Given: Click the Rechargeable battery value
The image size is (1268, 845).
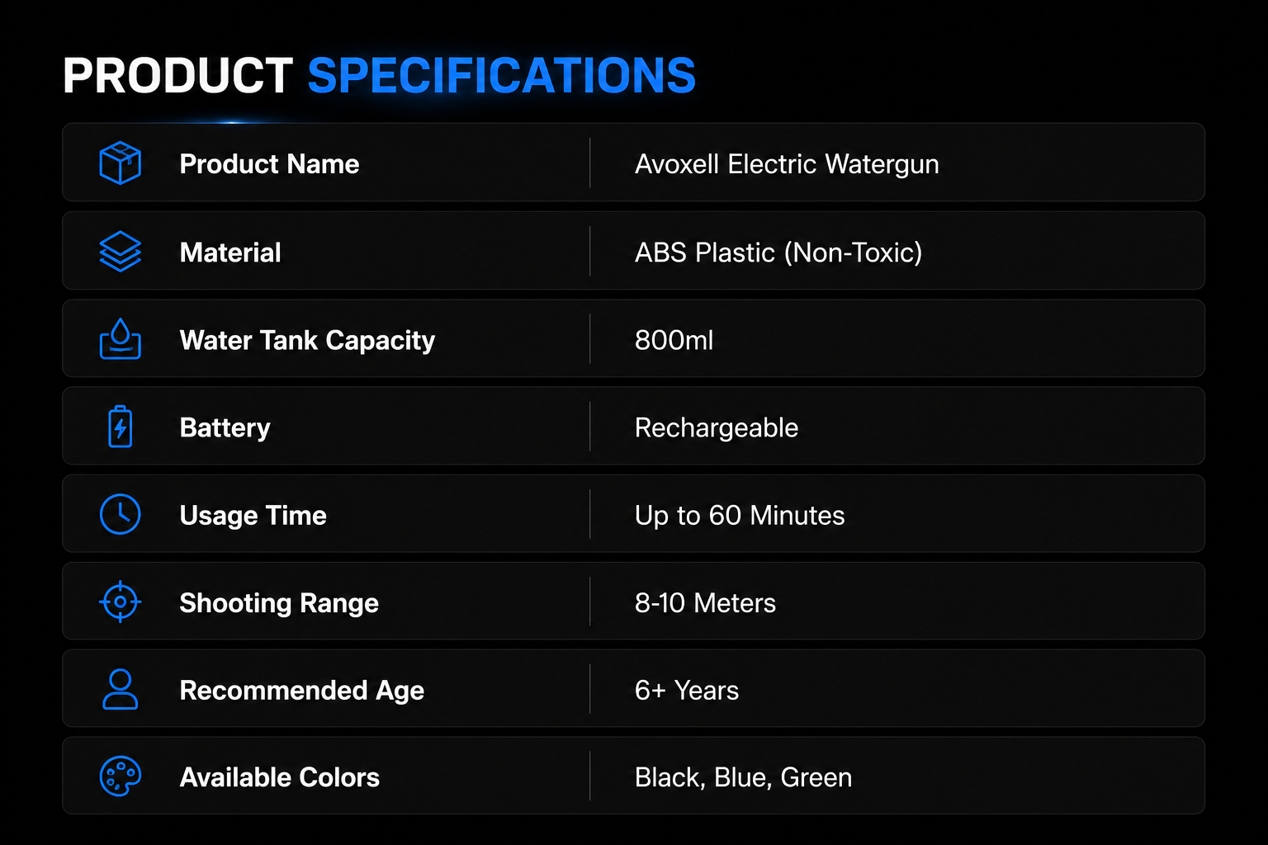Looking at the screenshot, I should 717,428.
